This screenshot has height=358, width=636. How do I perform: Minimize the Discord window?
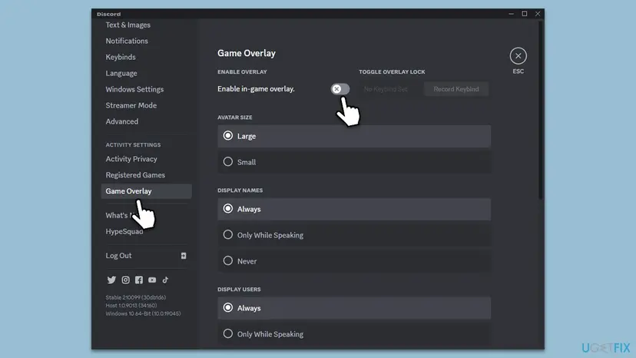[511, 14]
